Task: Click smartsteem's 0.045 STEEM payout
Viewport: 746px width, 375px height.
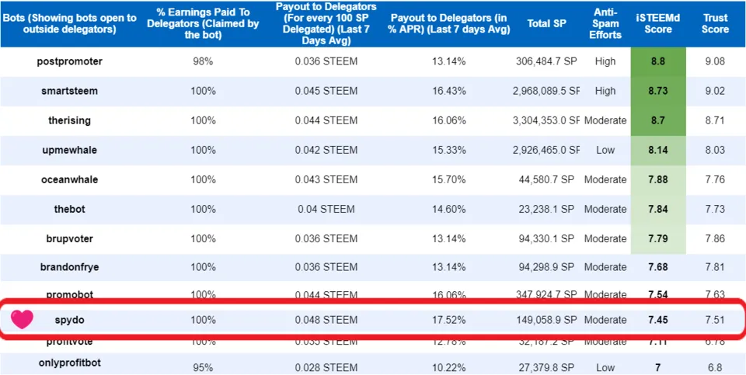Action: tap(326, 92)
